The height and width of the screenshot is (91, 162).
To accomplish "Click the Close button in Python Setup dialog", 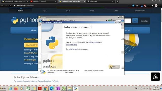I will click(114, 67).
